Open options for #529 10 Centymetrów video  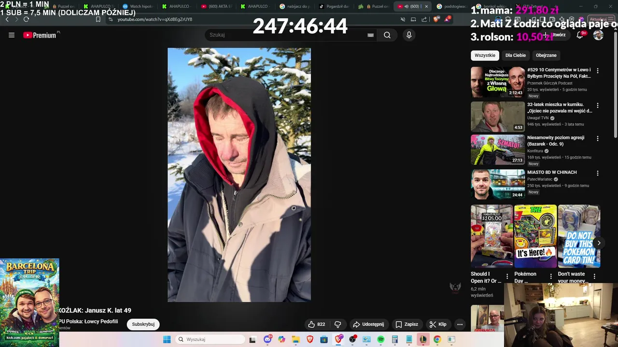pos(598,70)
